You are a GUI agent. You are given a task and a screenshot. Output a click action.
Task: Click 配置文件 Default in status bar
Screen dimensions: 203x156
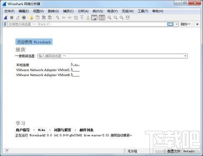click(x=181, y=151)
